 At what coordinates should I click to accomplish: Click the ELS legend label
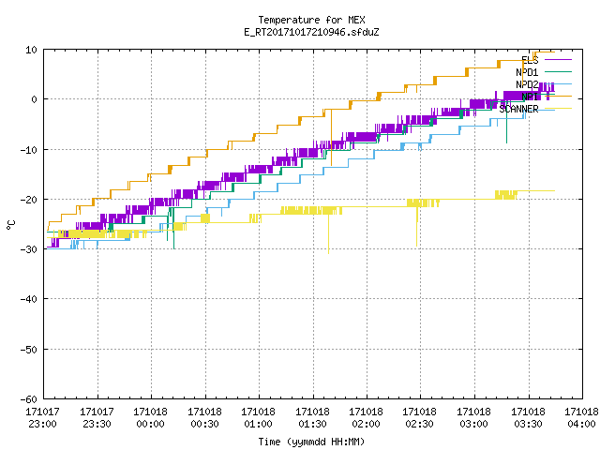tap(530, 60)
